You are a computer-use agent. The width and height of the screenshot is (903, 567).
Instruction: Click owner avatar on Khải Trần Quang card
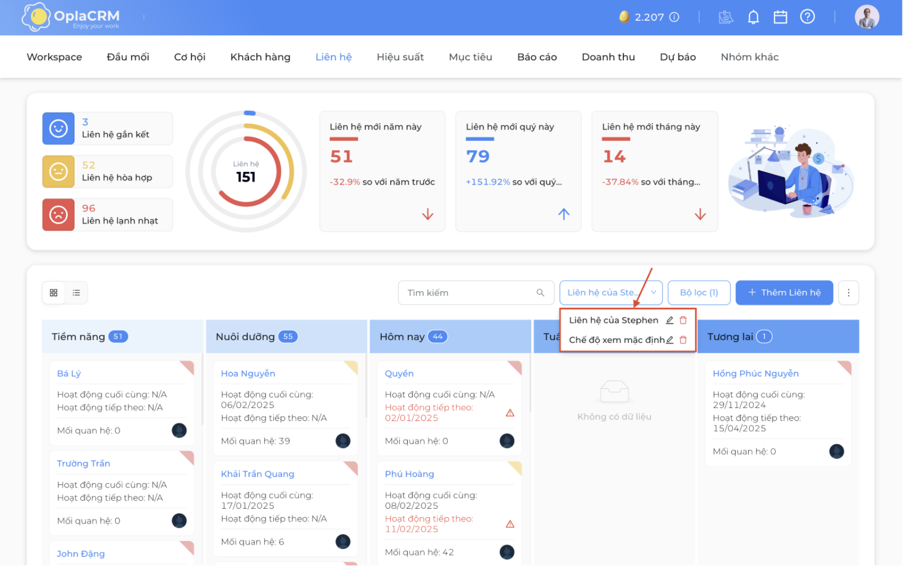click(343, 541)
